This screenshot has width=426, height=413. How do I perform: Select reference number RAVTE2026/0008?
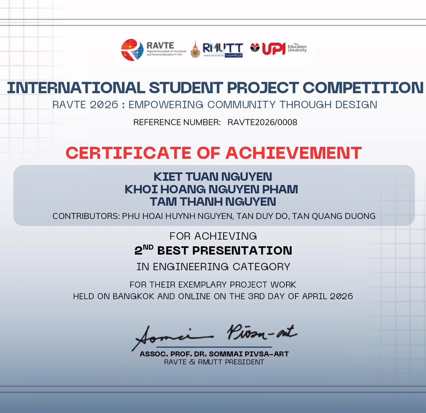click(x=262, y=122)
